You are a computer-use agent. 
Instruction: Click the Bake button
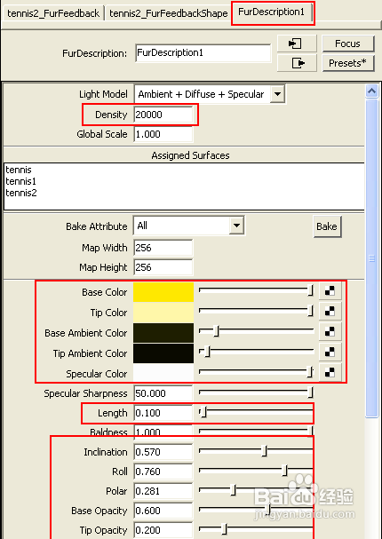pos(327,226)
